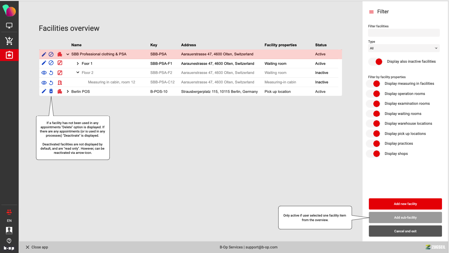Click the delete trash icon for Berlin POS
This screenshot has width=449, height=253.
tap(51, 91)
